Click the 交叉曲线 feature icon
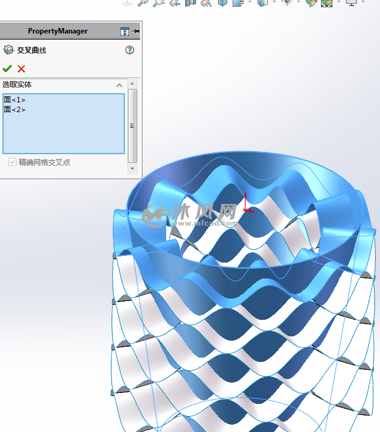Screen dimensions: 380x432 (x=9, y=50)
